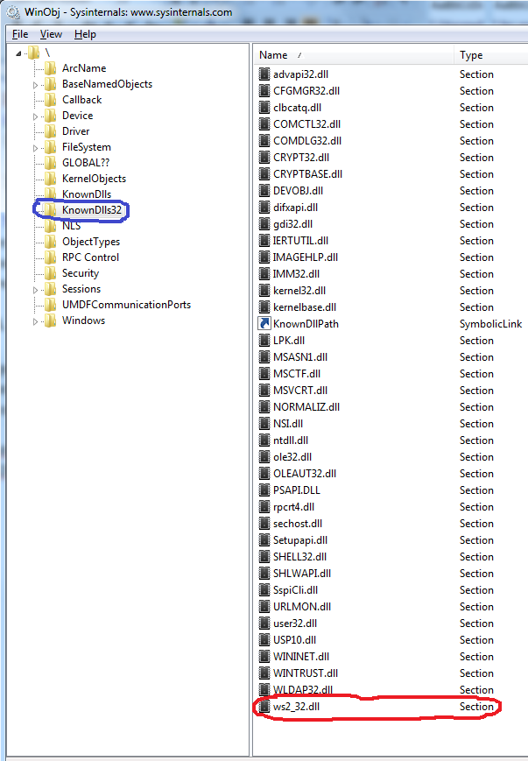Screen dimensions: 528x761
Task: Click the user32.dll section icon
Action: pos(264,624)
